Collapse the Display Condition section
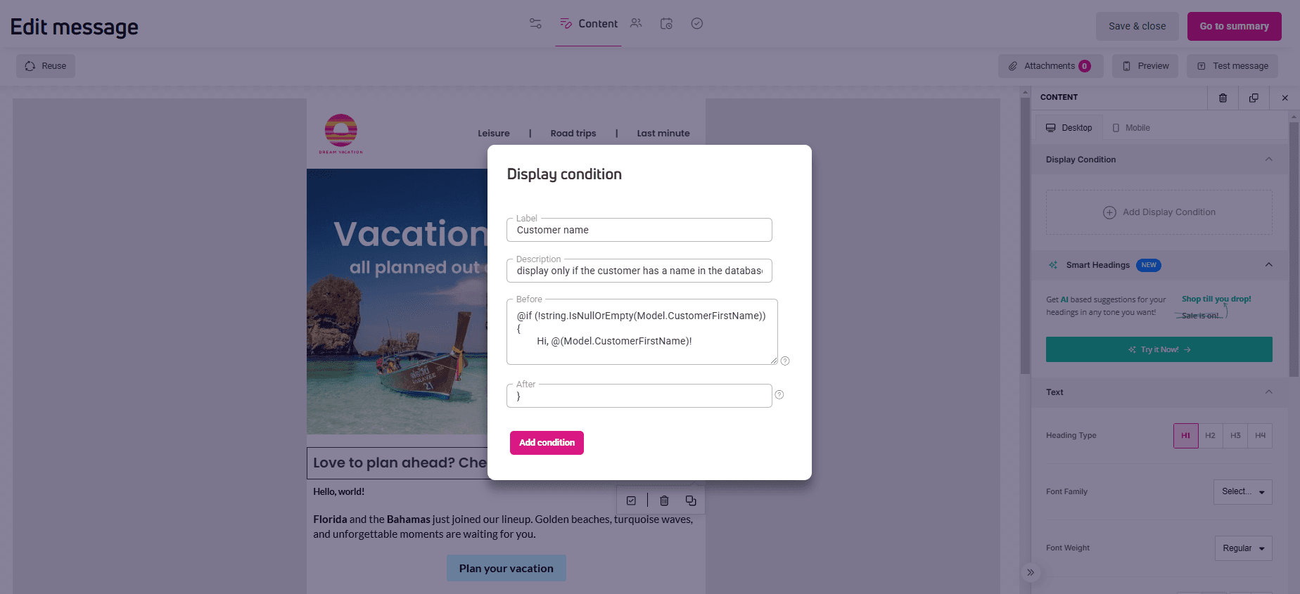1300x594 pixels. (x=1269, y=160)
